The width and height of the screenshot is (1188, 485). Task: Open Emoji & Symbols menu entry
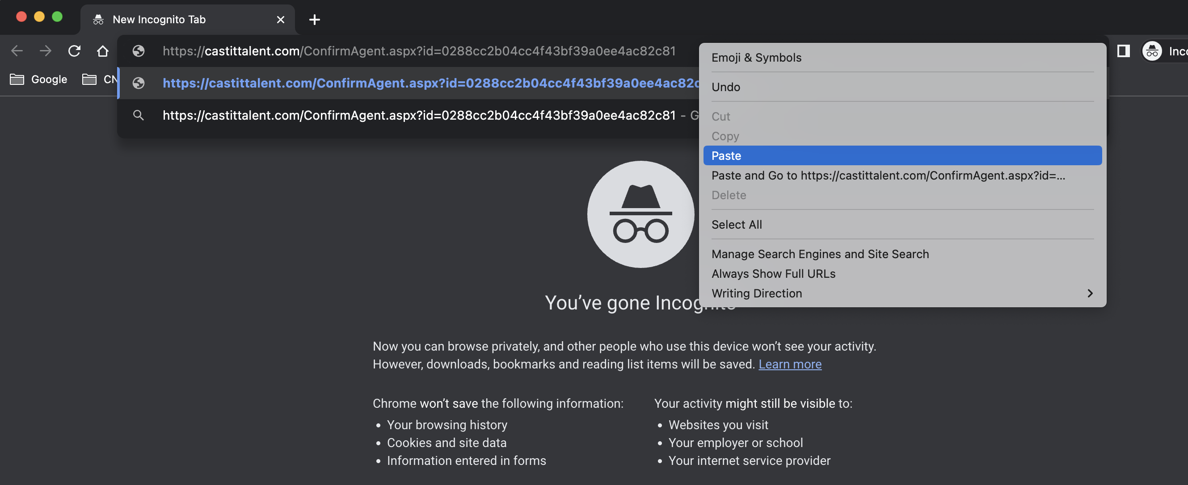coord(756,57)
